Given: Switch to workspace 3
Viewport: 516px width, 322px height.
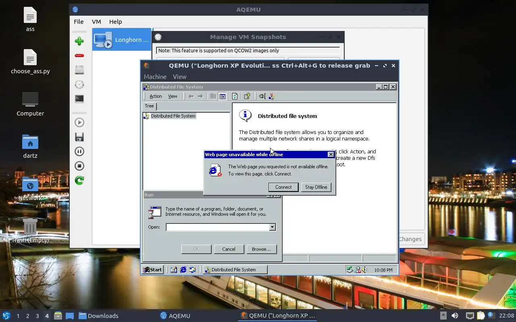Looking at the screenshot, I should [37, 316].
